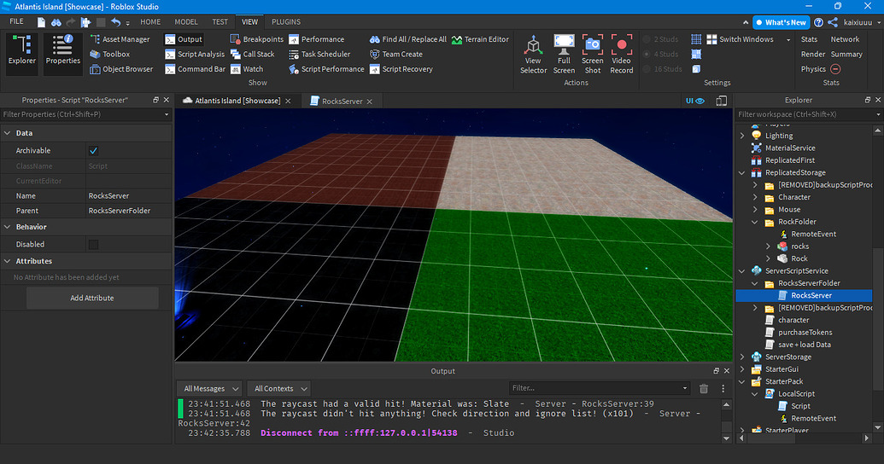Open the FILE menu
This screenshot has width=884, height=464.
[17, 21]
